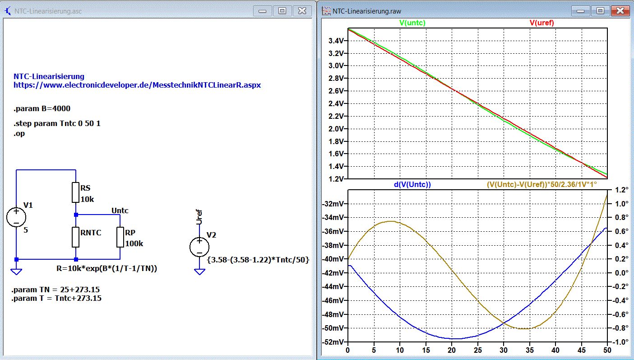Screen dimensions: 634x360
Task: Select the V2 voltage source symbol
Action: coord(199,247)
